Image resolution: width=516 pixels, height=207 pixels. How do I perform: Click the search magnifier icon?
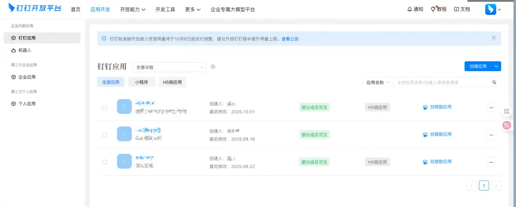click(494, 83)
